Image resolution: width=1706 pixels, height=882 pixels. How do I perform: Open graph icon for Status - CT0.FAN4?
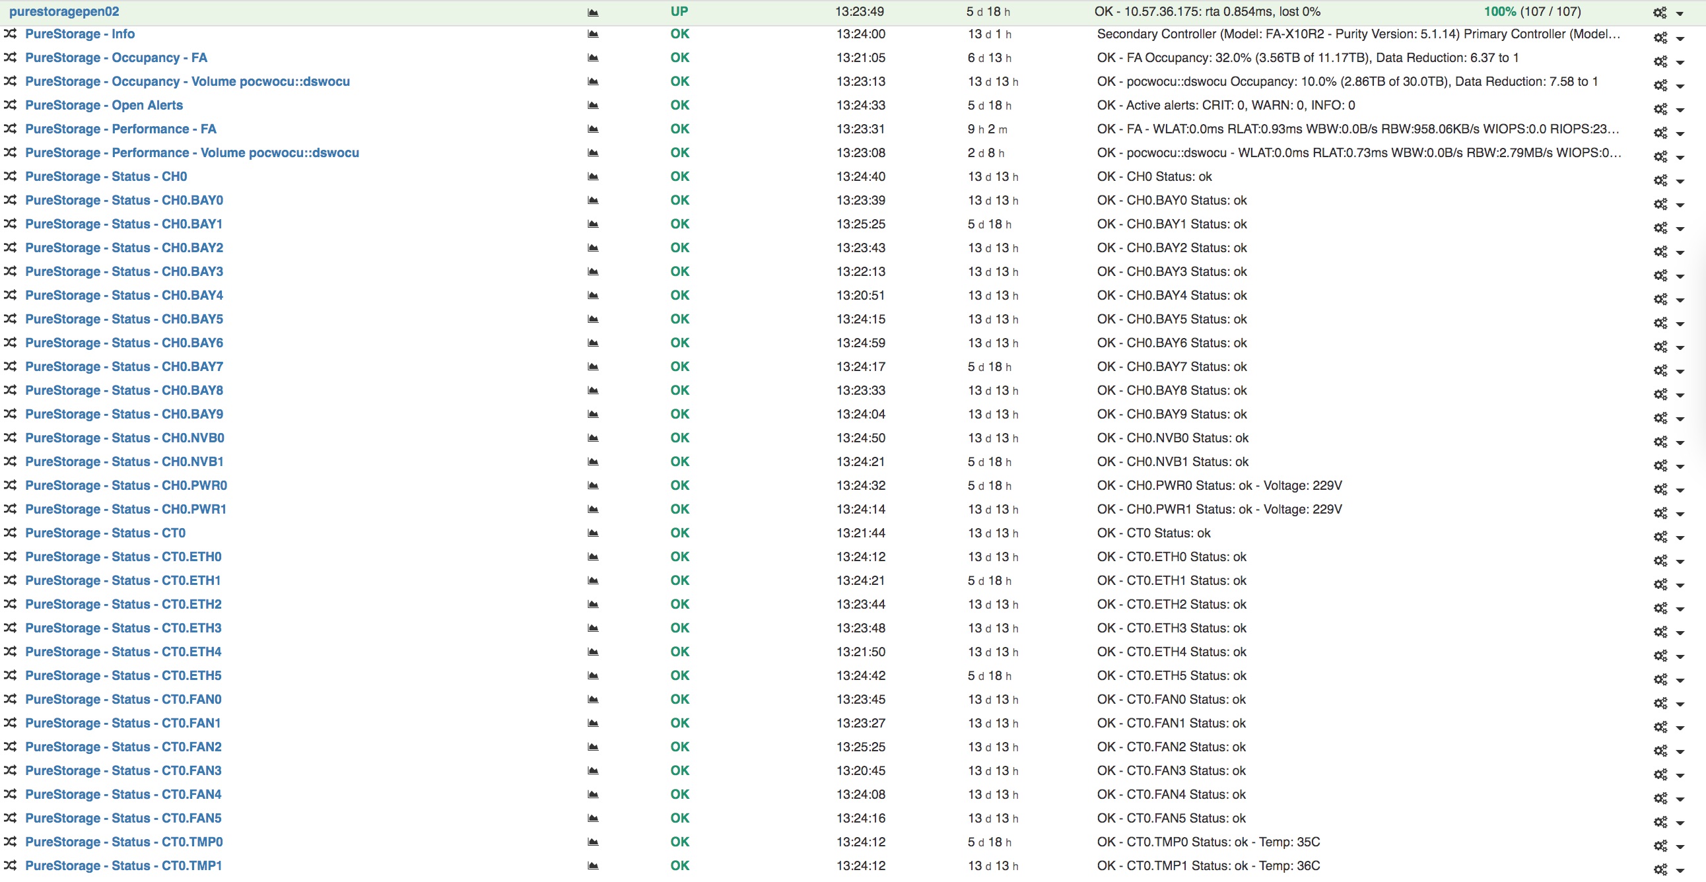[593, 795]
